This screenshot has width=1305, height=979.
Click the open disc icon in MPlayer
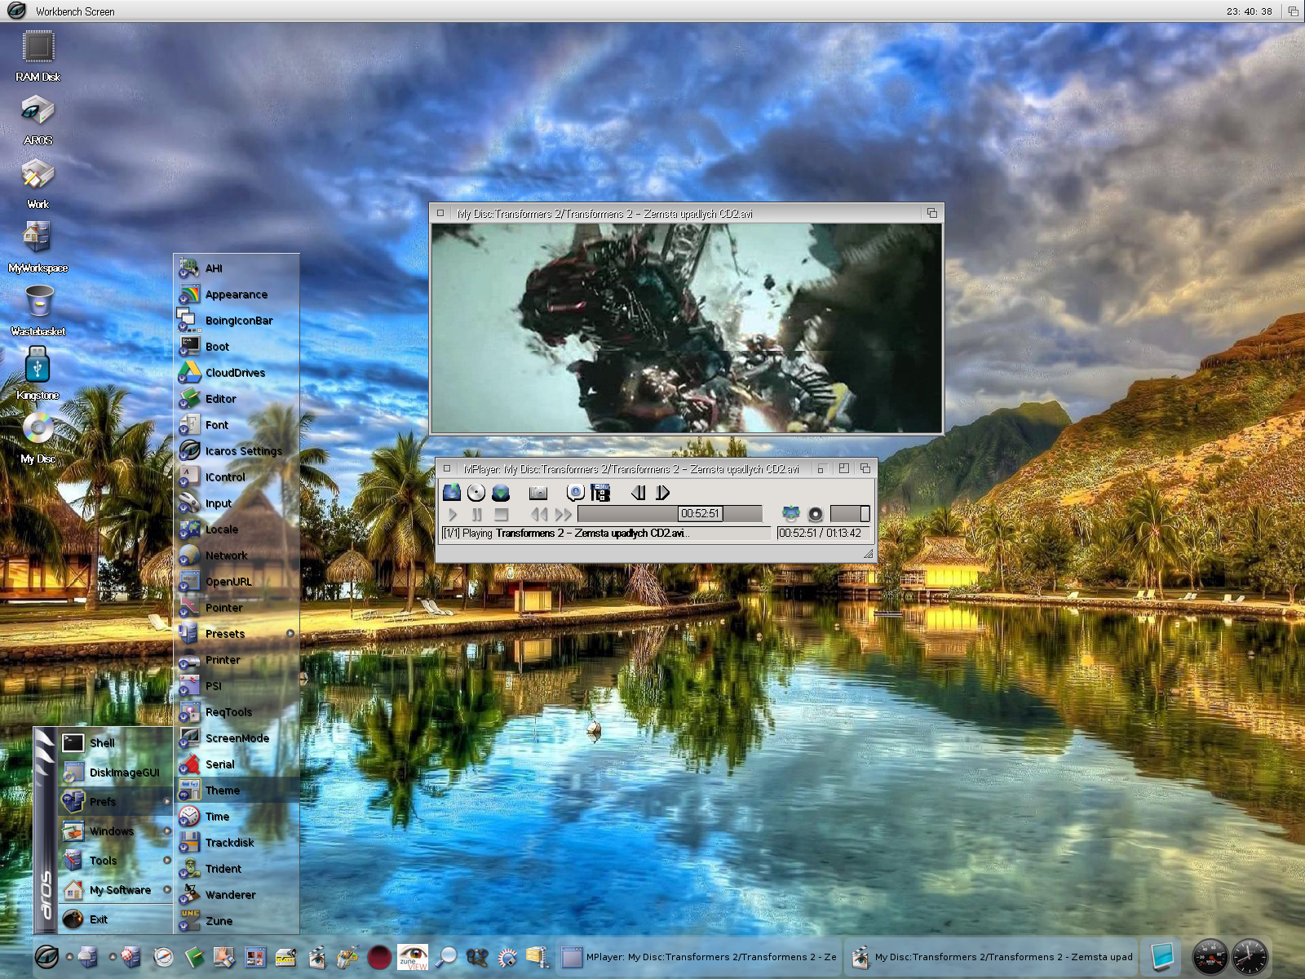(x=476, y=492)
